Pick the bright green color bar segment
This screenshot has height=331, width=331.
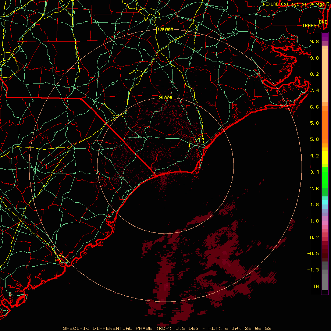click(x=325, y=177)
